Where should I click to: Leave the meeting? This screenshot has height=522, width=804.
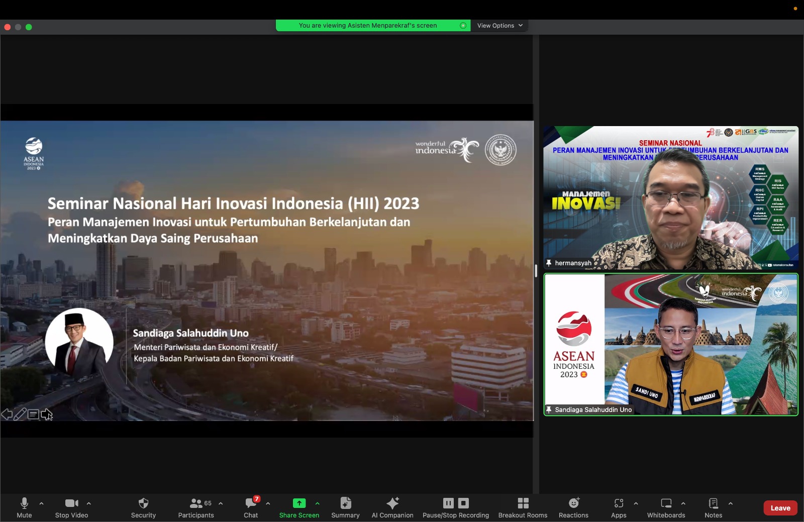pos(780,508)
